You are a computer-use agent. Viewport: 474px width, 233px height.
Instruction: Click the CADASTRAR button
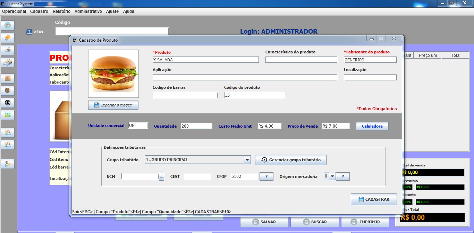(x=374, y=199)
